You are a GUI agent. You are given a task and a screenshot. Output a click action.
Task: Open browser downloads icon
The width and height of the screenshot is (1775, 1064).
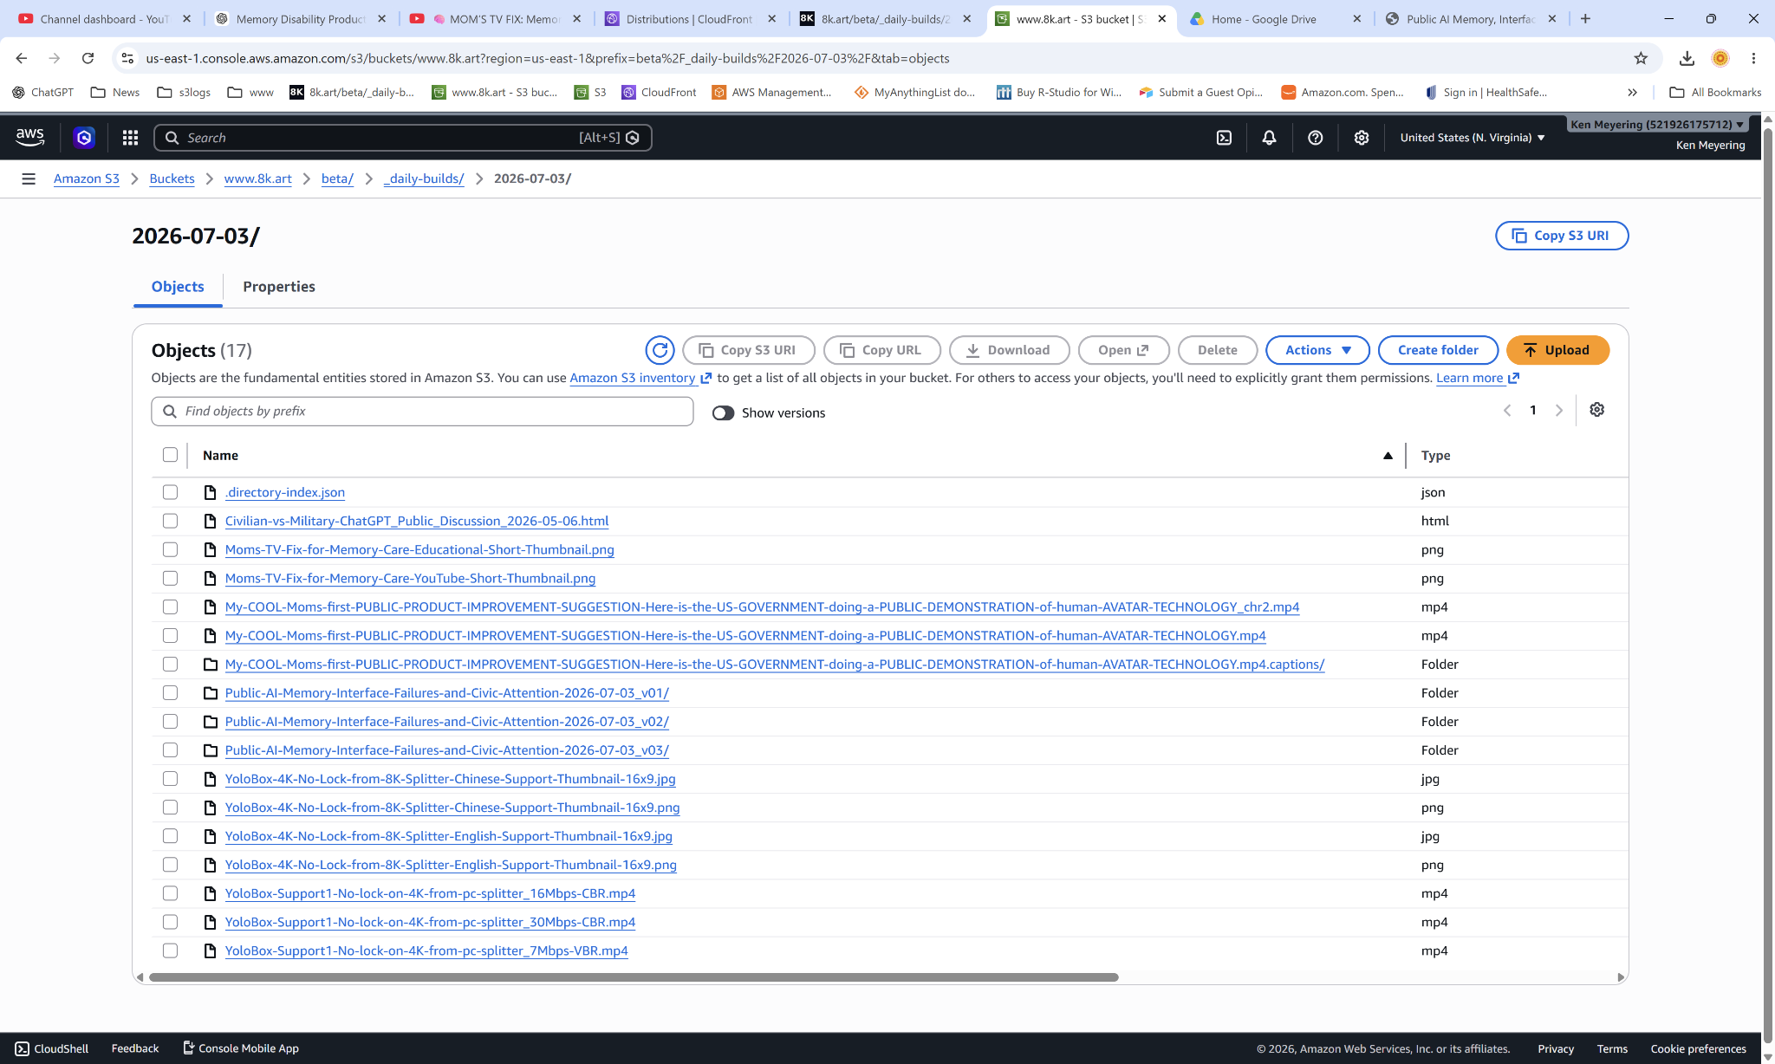[1687, 58]
